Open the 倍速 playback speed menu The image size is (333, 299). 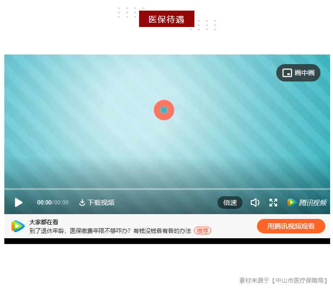pos(230,203)
